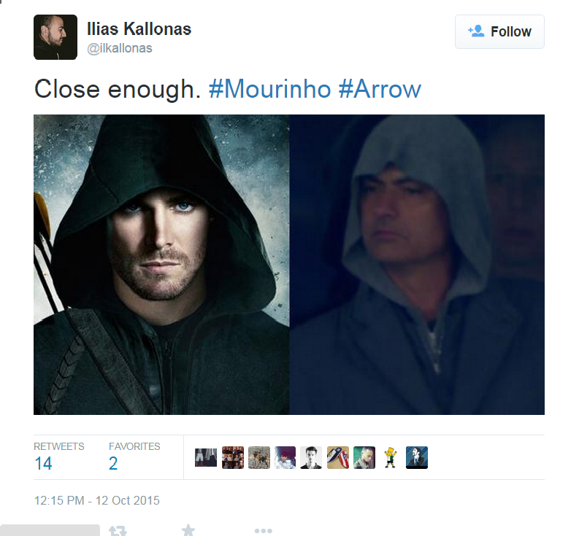Click the retweet icon below the tweet

pyautogui.click(x=118, y=530)
